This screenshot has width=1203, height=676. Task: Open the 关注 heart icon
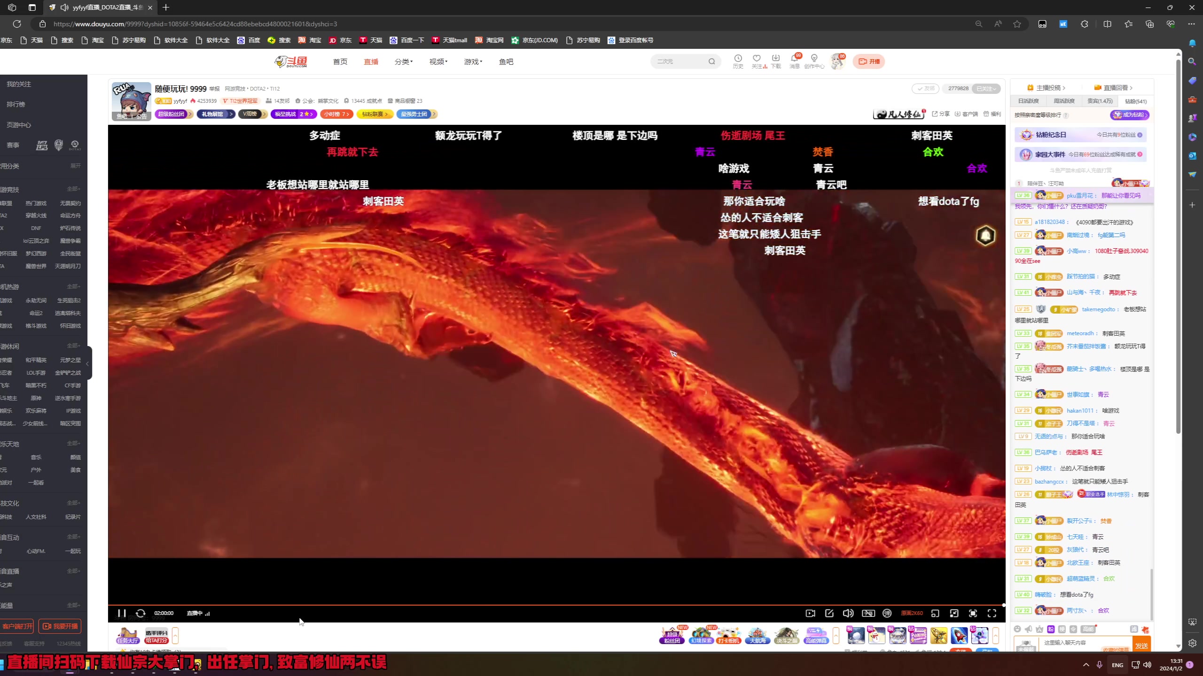pyautogui.click(x=758, y=61)
